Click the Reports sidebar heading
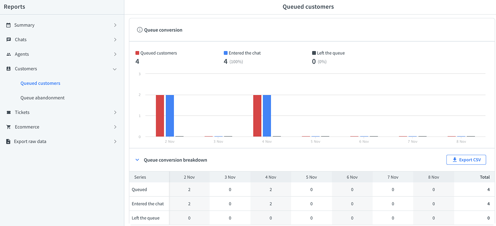 14,7
